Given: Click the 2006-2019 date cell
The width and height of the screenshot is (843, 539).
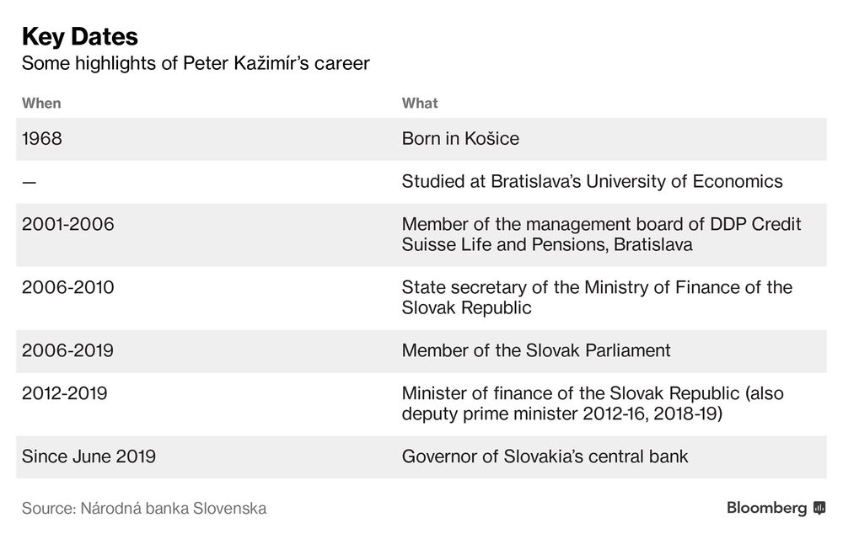Looking at the screenshot, I should tap(67, 350).
